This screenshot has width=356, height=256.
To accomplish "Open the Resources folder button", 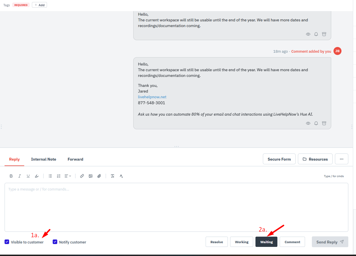I will tap(315, 159).
